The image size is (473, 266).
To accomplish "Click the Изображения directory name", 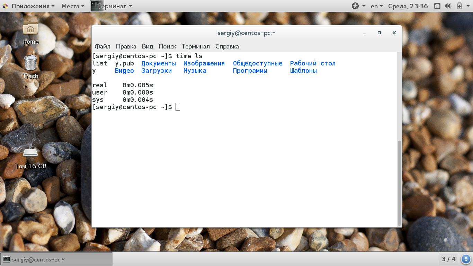I will (x=204, y=63).
